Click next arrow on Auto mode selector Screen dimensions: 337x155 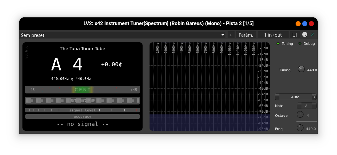point(314,97)
